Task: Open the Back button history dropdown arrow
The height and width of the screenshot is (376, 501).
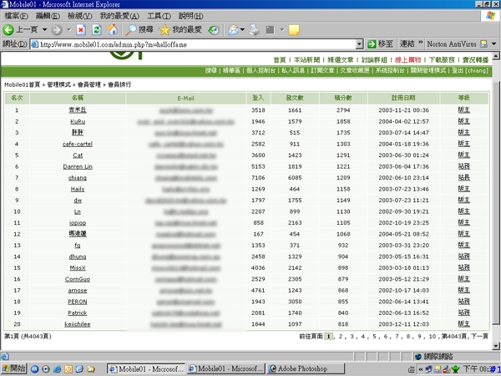Action: coord(43,29)
